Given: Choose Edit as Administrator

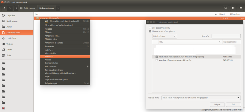Looking at the screenshot, I should coord(65,70).
